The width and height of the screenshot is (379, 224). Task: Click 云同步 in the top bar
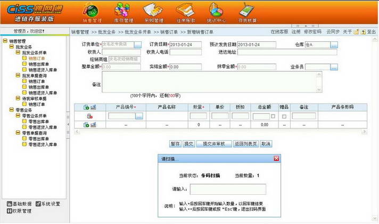[333, 32]
